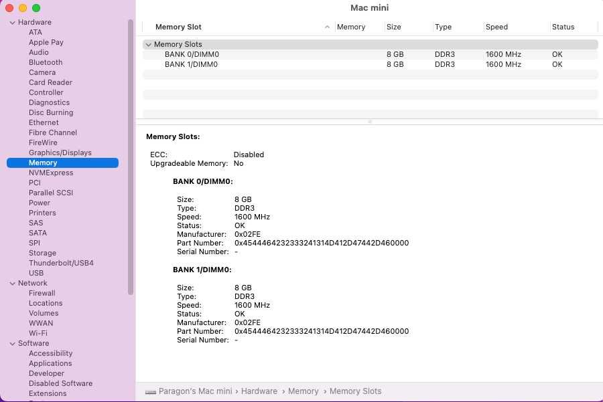Select Camera in the sidebar
Screen dimensions: 603x402
pos(42,72)
